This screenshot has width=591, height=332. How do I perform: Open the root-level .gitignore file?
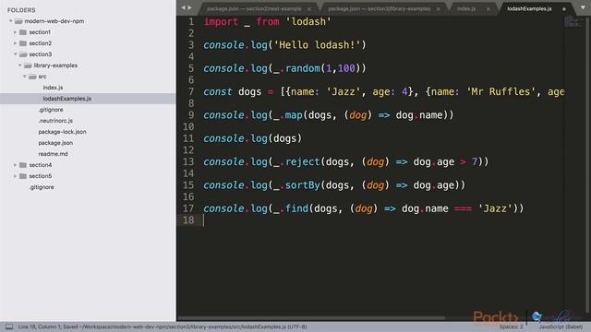pyautogui.click(x=42, y=187)
